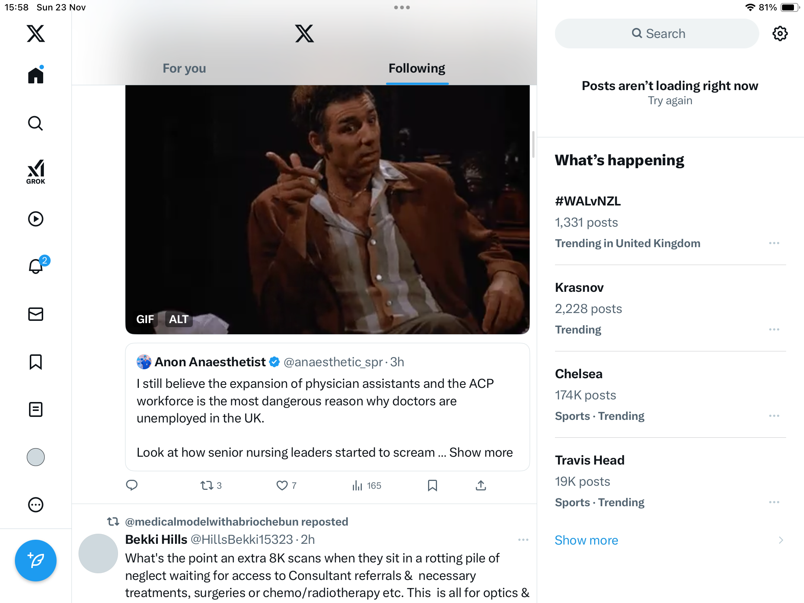Like the post with 7 likes

click(x=282, y=485)
